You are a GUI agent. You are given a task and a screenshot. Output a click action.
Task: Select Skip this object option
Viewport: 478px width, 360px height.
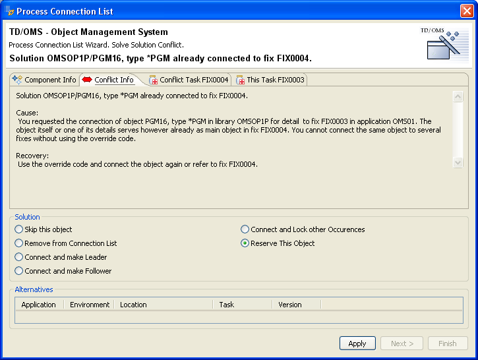click(x=19, y=229)
